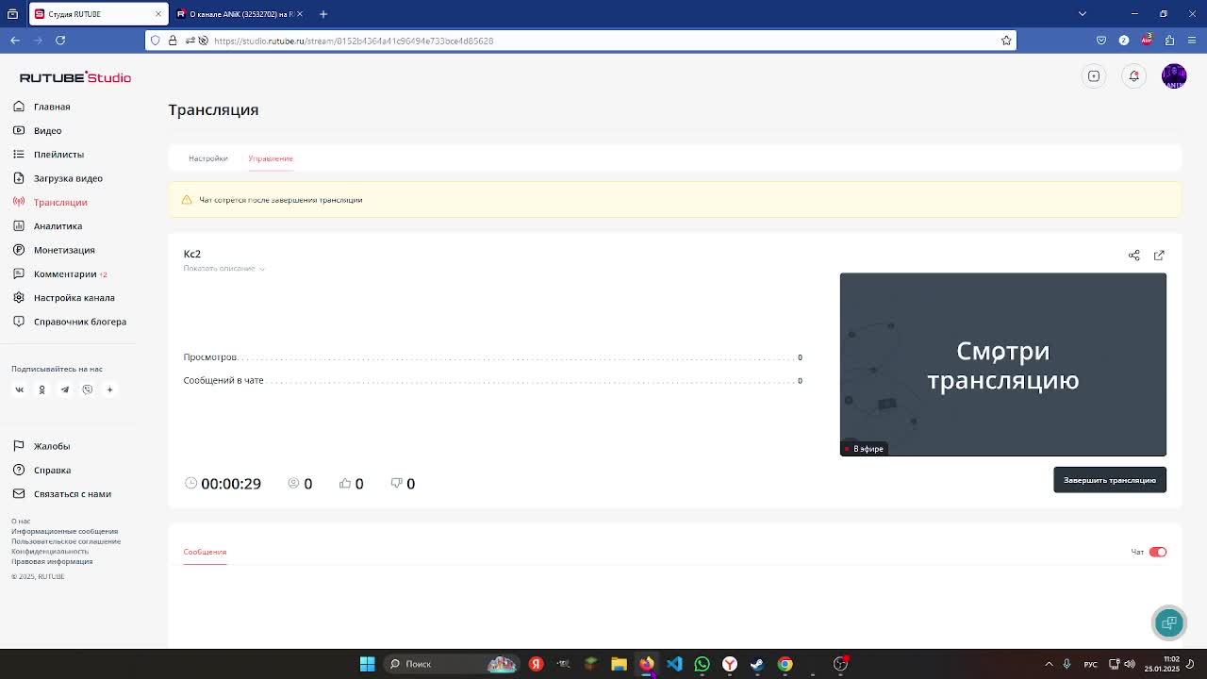This screenshot has height=679, width=1207.
Task: Open WhatsApp from the taskbar
Action: [x=702, y=664]
